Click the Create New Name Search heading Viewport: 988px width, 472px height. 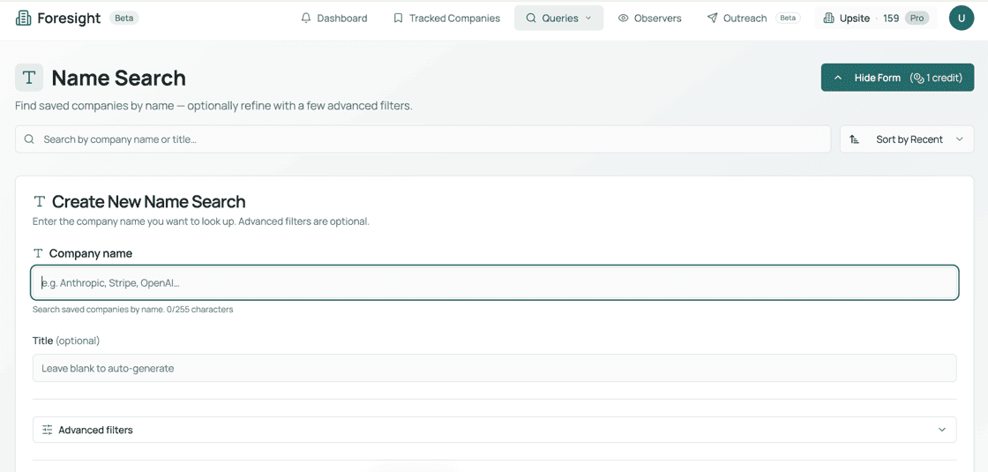(149, 202)
